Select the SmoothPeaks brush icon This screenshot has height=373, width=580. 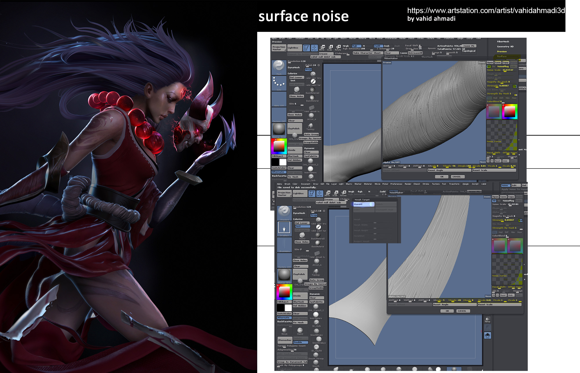click(x=316, y=332)
